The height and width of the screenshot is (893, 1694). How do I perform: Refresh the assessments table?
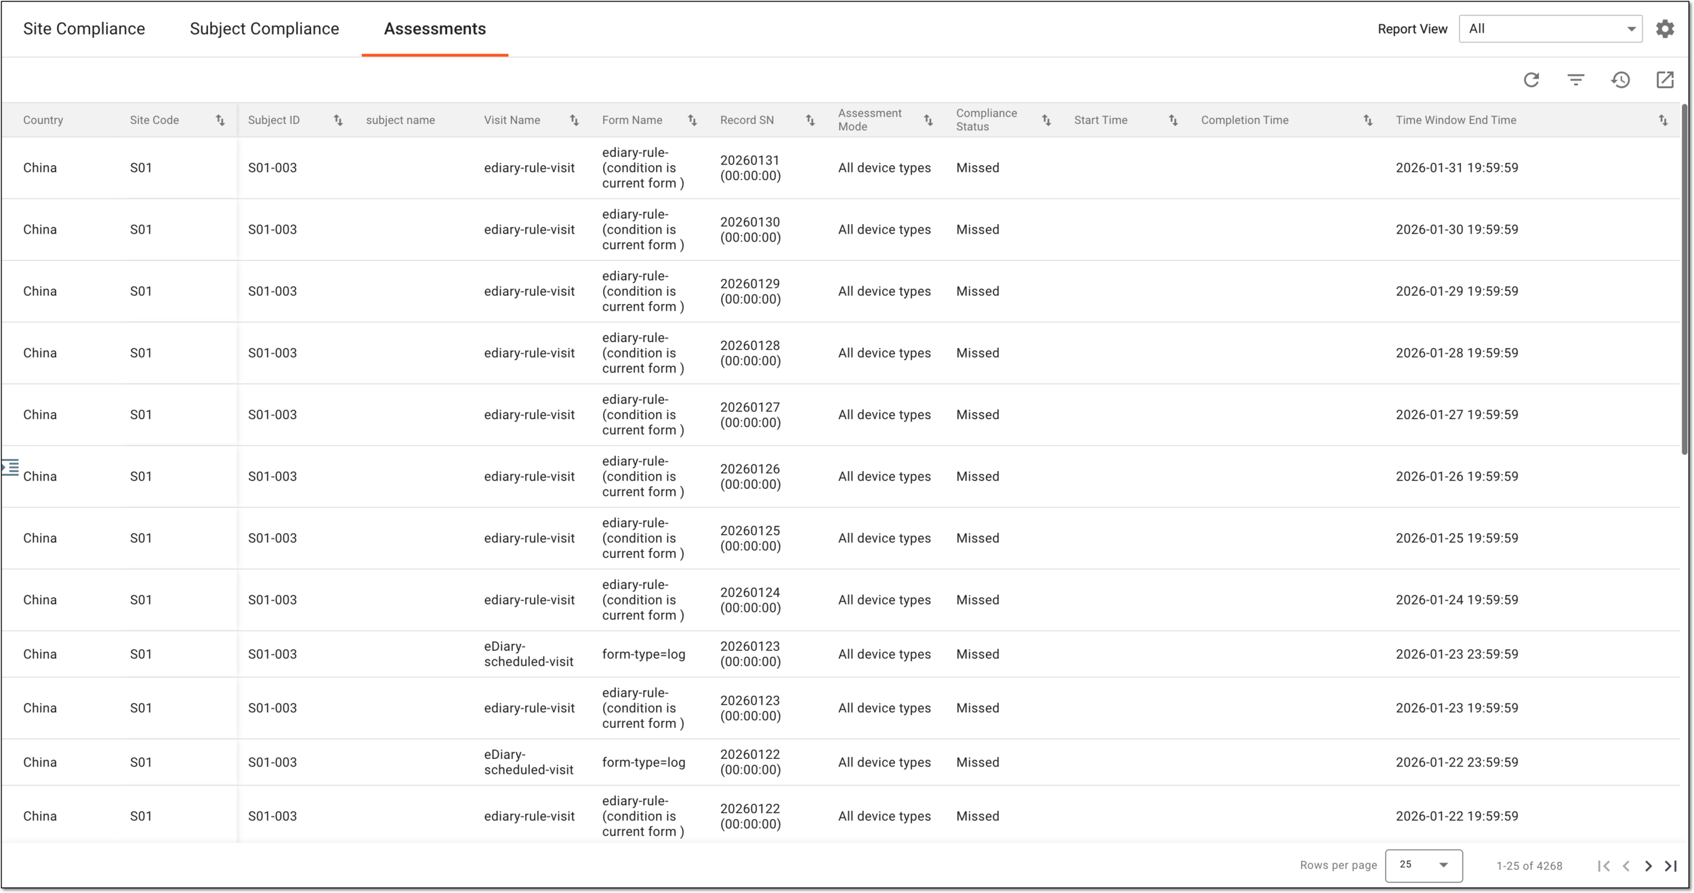click(x=1531, y=80)
